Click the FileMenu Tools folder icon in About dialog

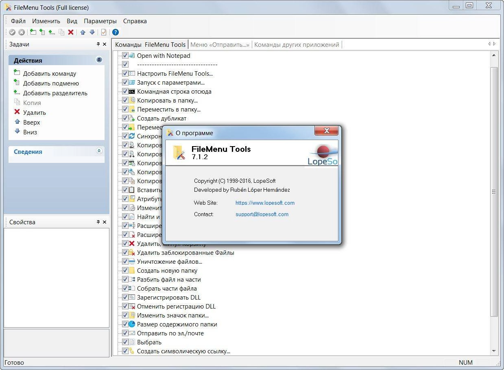pyautogui.click(x=179, y=153)
